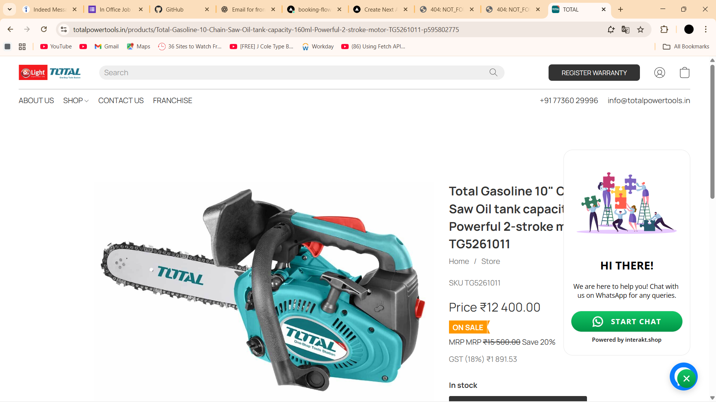Click the START CHAT WhatsApp button

click(626, 321)
